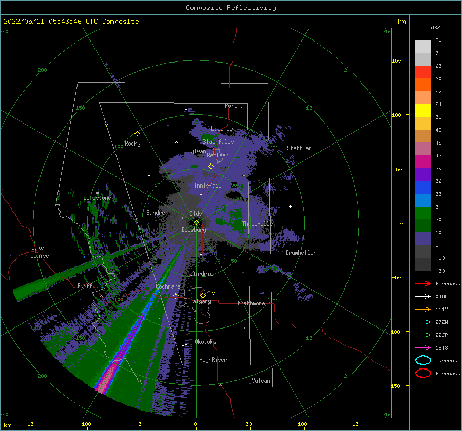The image size is (462, 431).
Task: Click the Limestone label
Action: [x=97, y=198]
